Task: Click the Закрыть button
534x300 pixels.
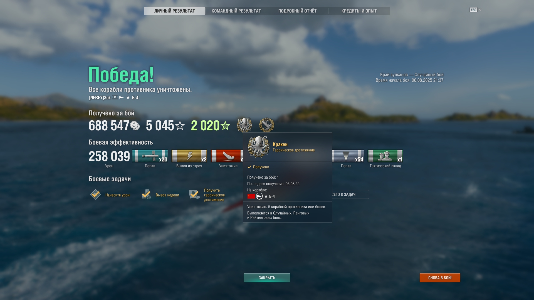Action: pyautogui.click(x=267, y=278)
